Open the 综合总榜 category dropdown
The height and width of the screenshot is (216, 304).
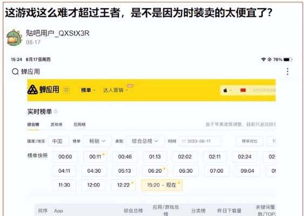(x=145, y=141)
